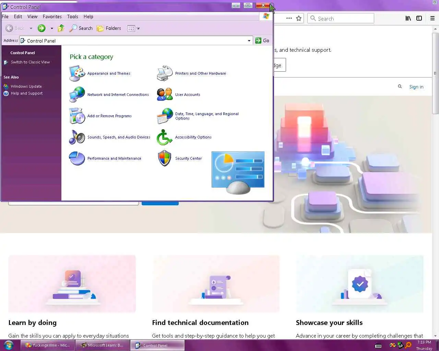Switch to Classic View

(x=30, y=62)
